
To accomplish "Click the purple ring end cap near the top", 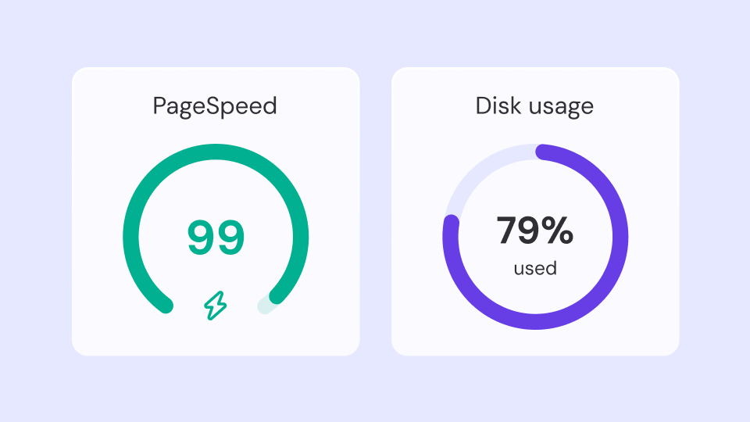I will 543,152.
